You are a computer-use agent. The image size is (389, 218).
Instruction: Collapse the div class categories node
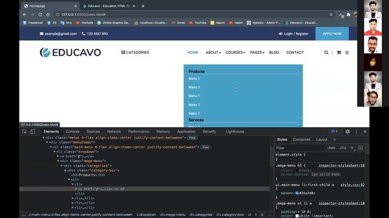pos(62,165)
